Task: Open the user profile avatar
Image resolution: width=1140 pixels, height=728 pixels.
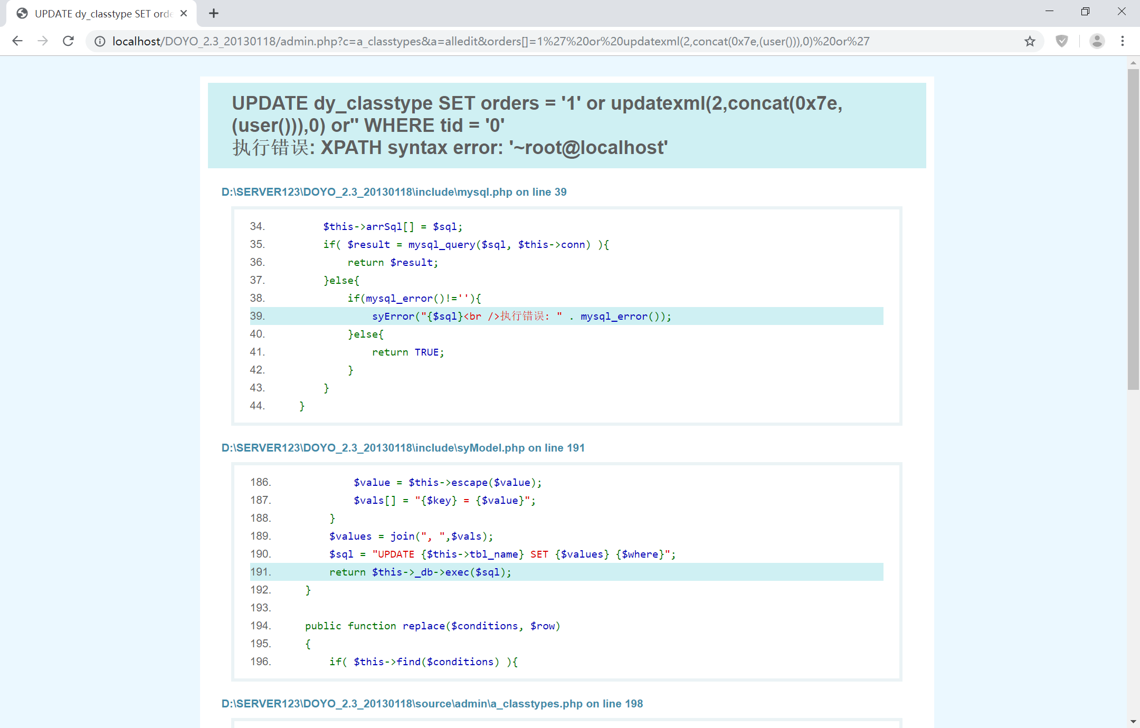Action: (1097, 41)
